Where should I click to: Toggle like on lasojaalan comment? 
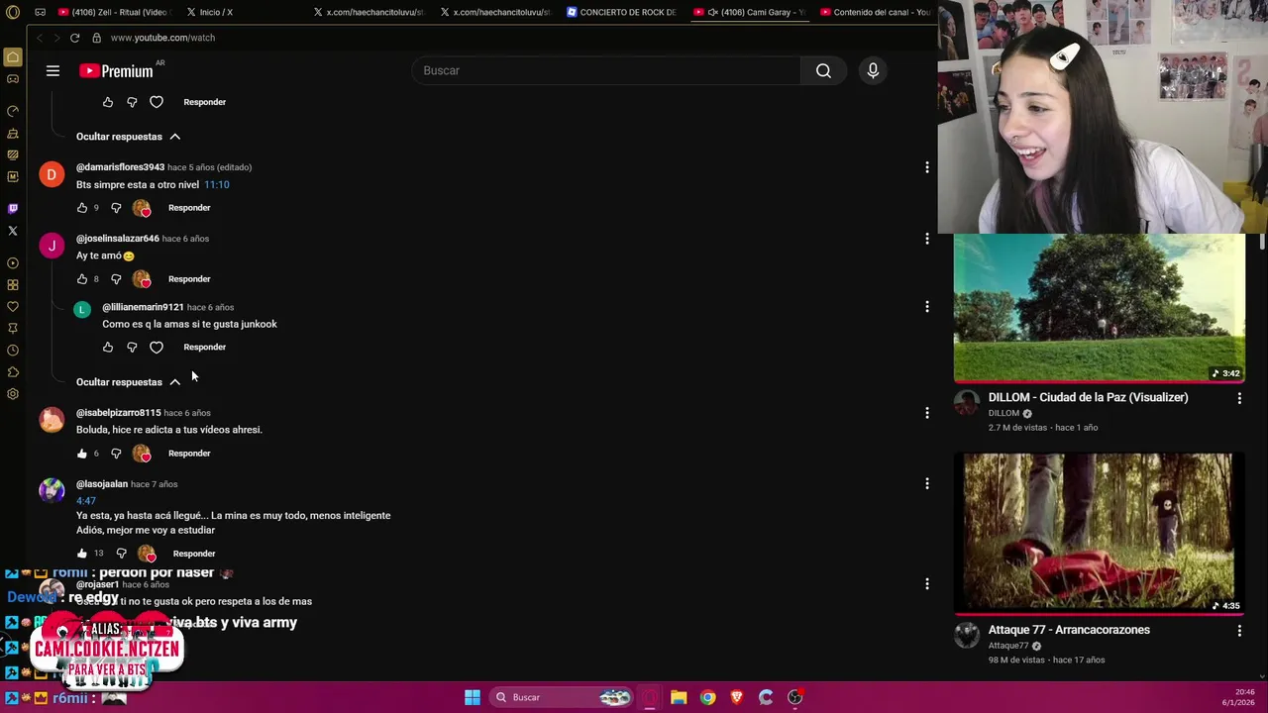click(82, 554)
